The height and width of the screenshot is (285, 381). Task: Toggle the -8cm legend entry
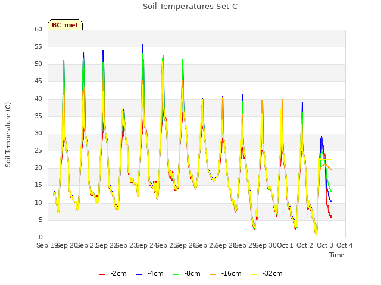(186, 274)
